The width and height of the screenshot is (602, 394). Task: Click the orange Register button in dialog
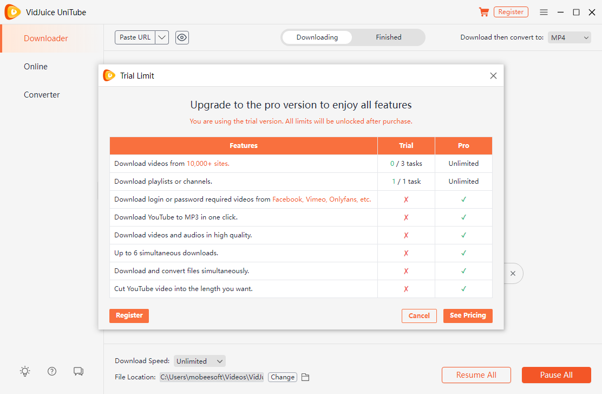[129, 315]
